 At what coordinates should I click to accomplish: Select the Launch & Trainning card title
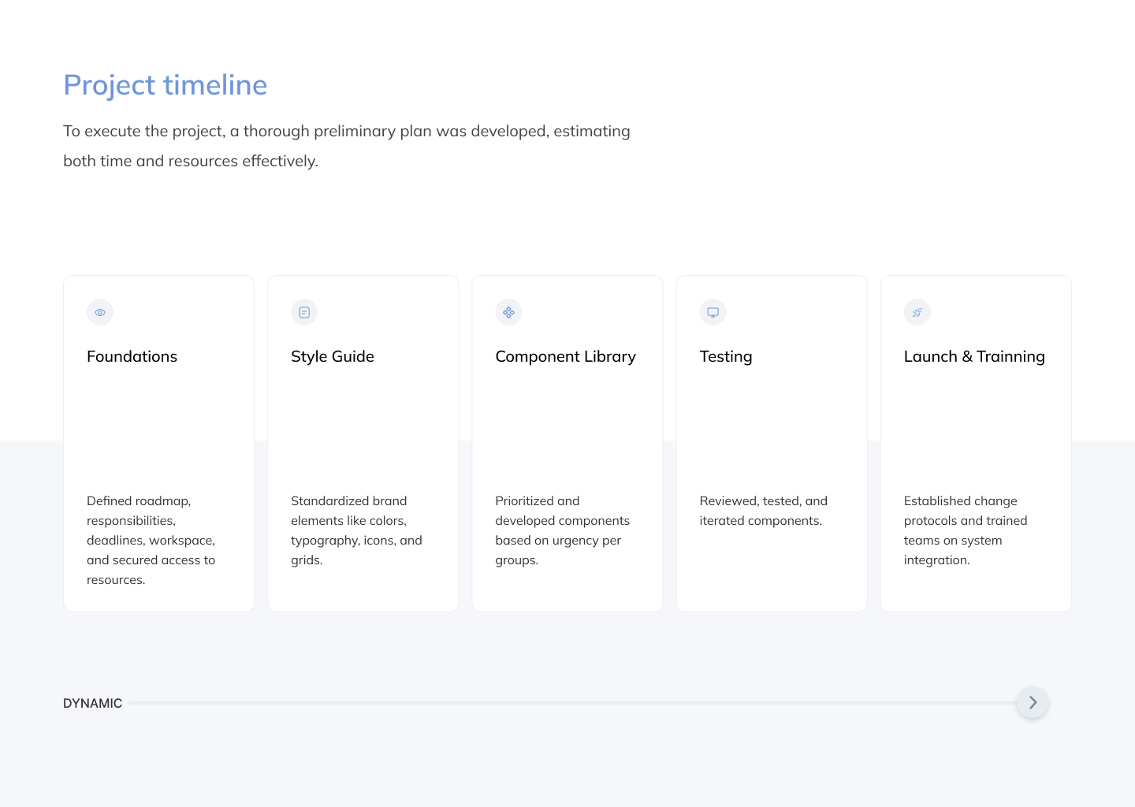pyautogui.click(x=973, y=356)
